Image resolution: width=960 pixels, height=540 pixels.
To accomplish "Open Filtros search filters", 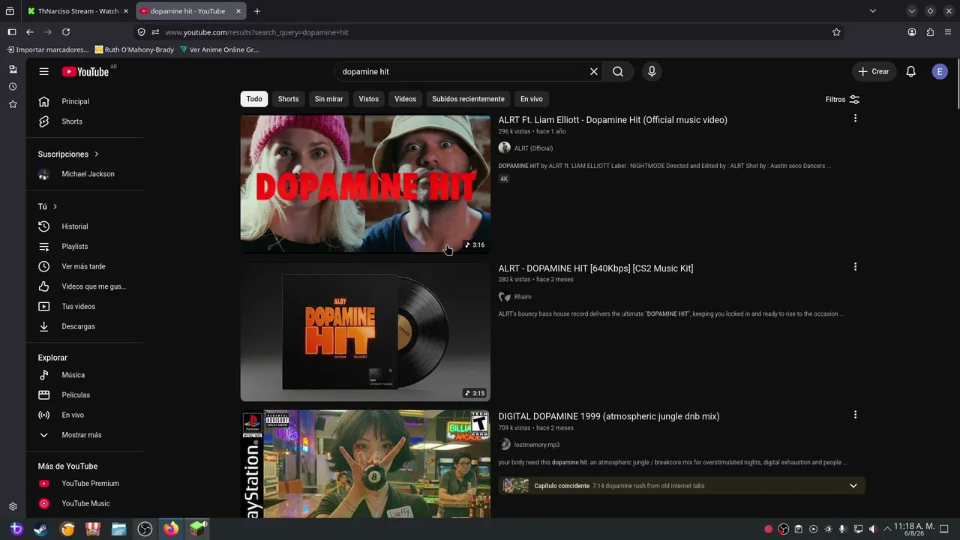I will tap(842, 99).
